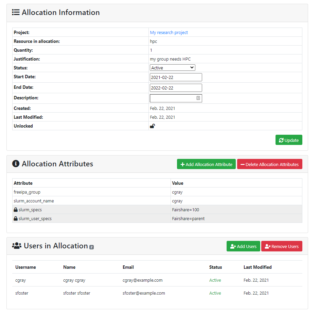Click cgray's Last Modified date

(x=256, y=280)
